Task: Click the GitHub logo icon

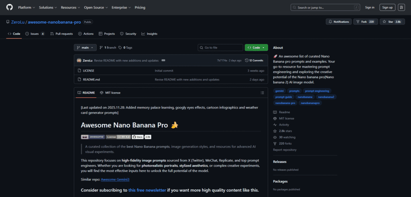Action: [9, 7]
